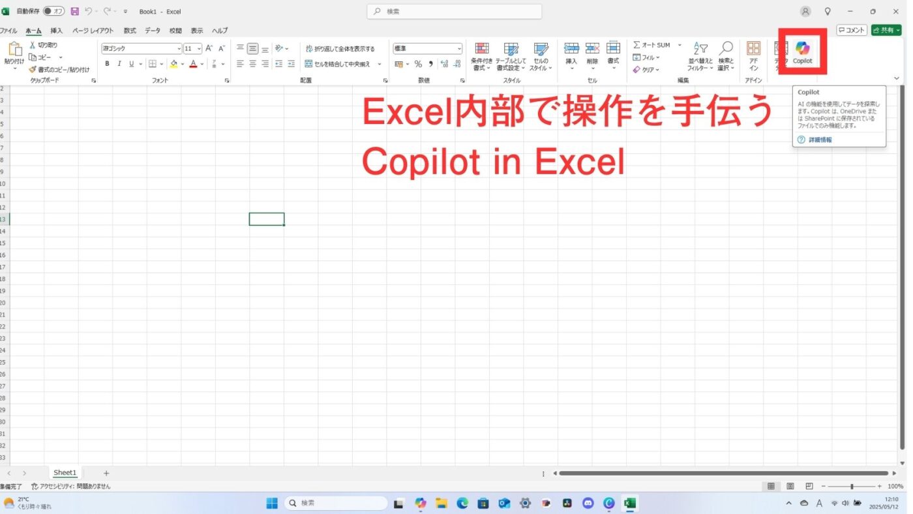Toggle italic formatting I
The image size is (913, 514).
pos(119,64)
